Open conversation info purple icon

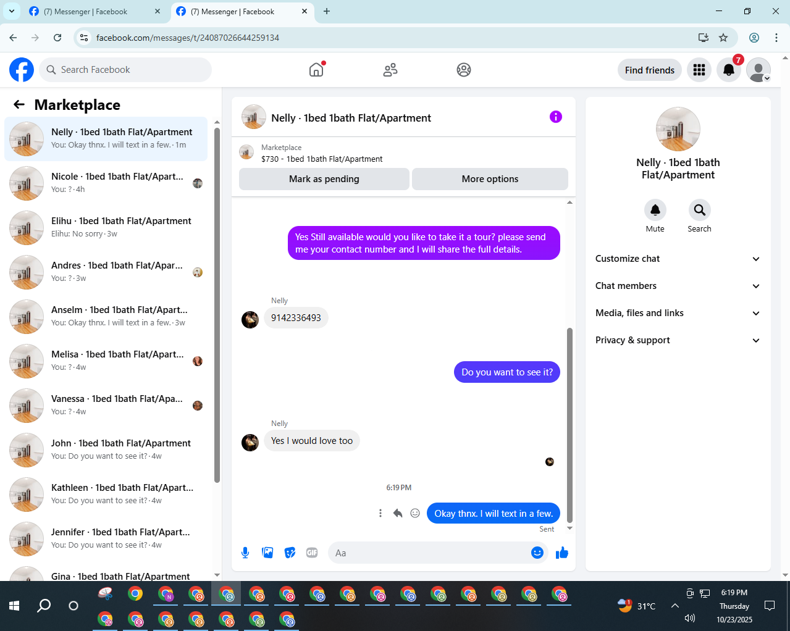(556, 117)
